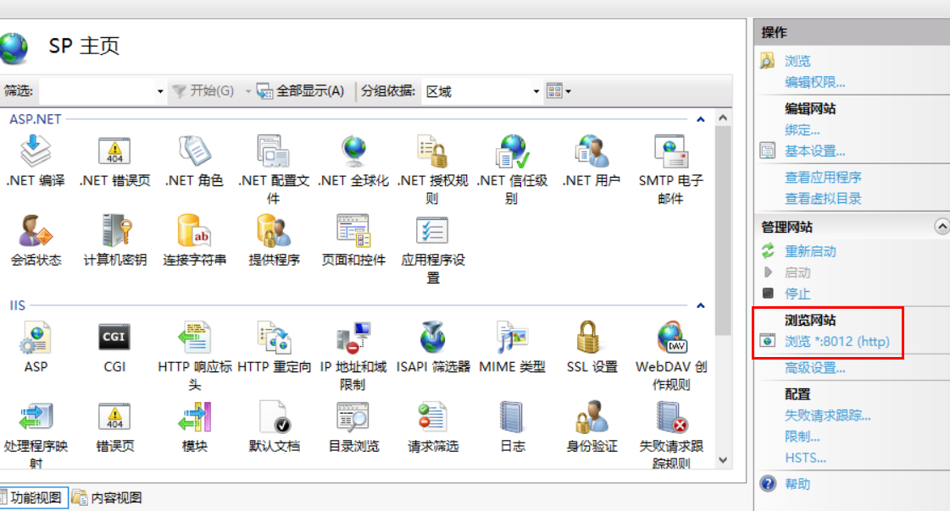Open the SSL 设置 padlock icon
Screen dimensions: 950x511
tap(588, 338)
